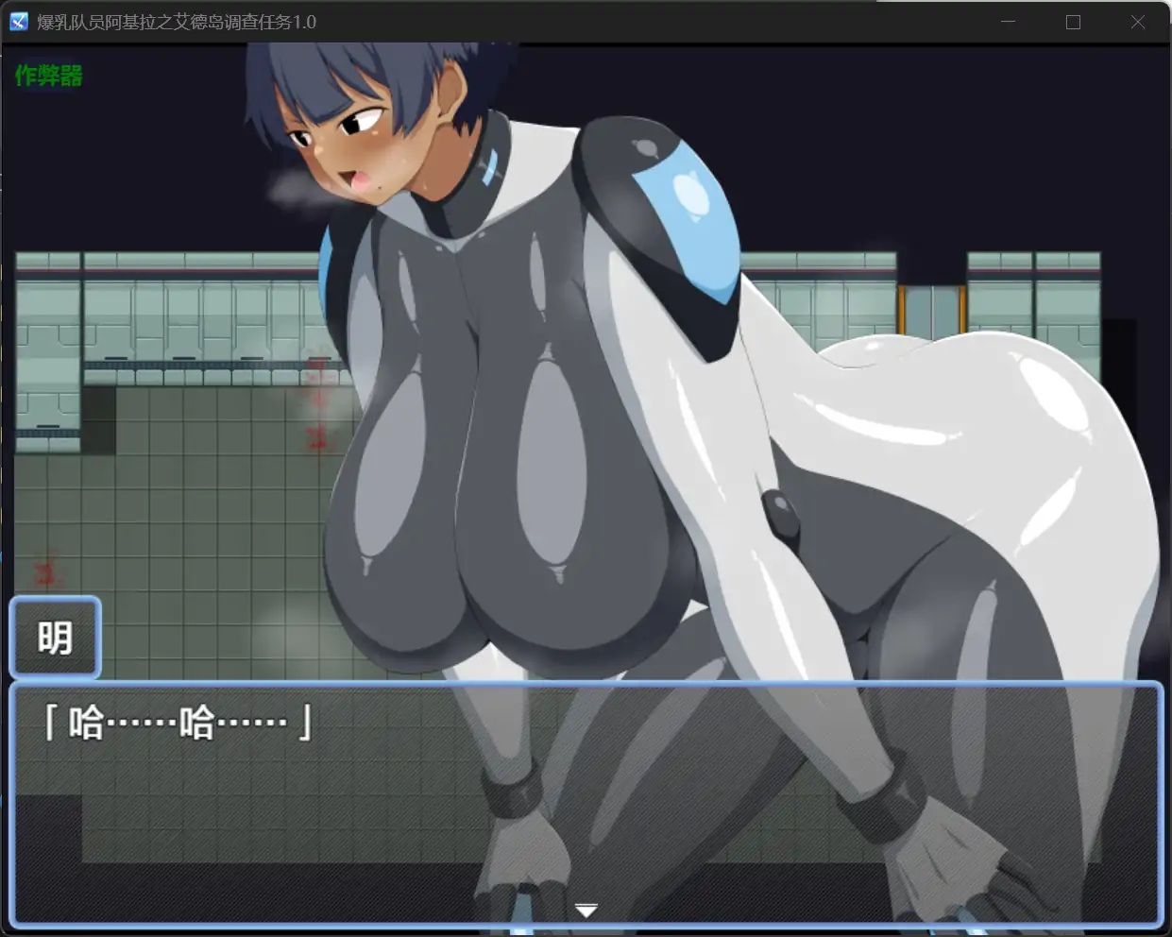
Task: Click the 明 speaker name box
Action: (x=55, y=638)
